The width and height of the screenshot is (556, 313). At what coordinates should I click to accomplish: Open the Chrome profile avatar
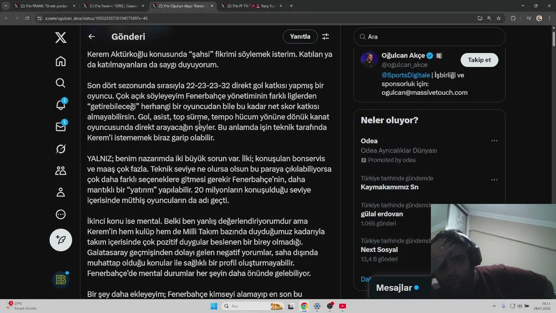[x=539, y=18]
